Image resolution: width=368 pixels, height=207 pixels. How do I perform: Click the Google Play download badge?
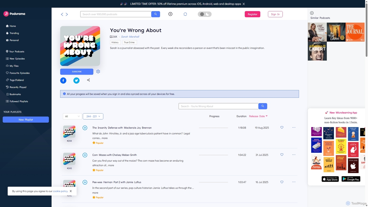click(x=351, y=179)
